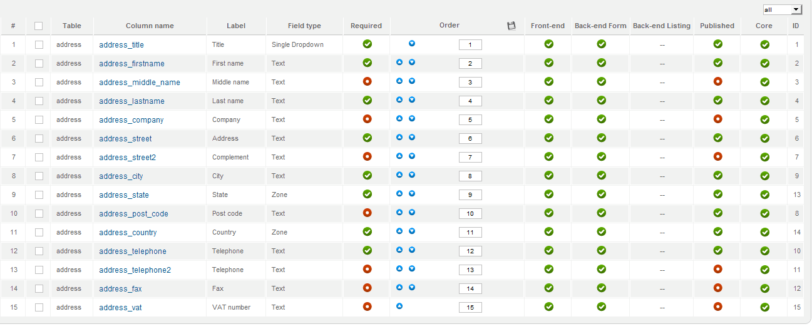Publish the address_middle_name field
Viewport: 812px width, 329px height.
pyautogui.click(x=718, y=81)
